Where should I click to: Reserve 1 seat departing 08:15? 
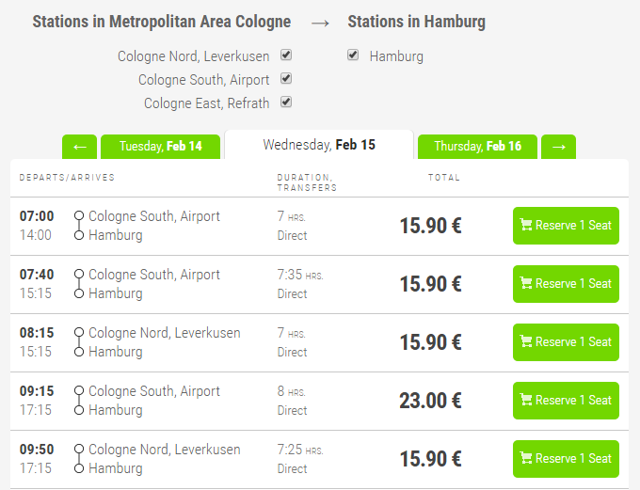pyautogui.click(x=566, y=342)
